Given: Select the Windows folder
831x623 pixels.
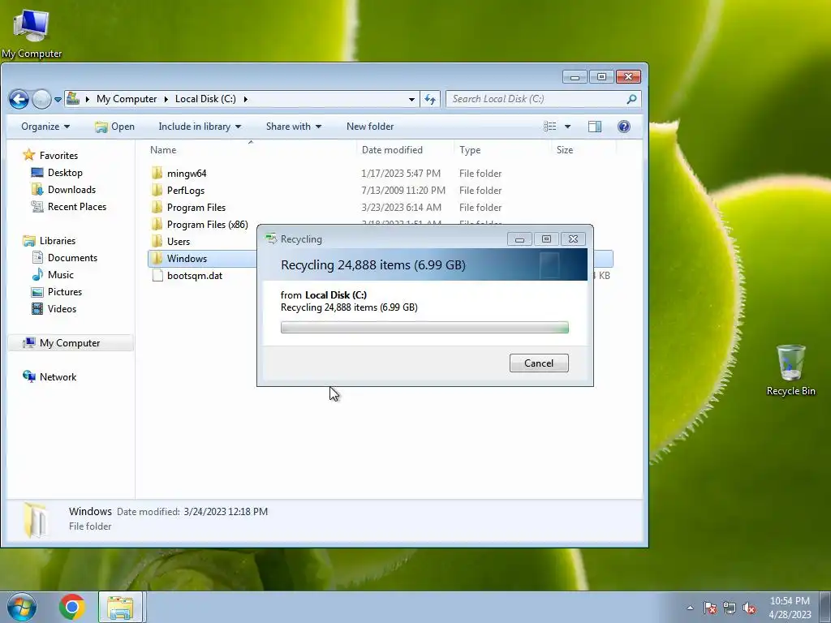Looking at the screenshot, I should coord(187,259).
